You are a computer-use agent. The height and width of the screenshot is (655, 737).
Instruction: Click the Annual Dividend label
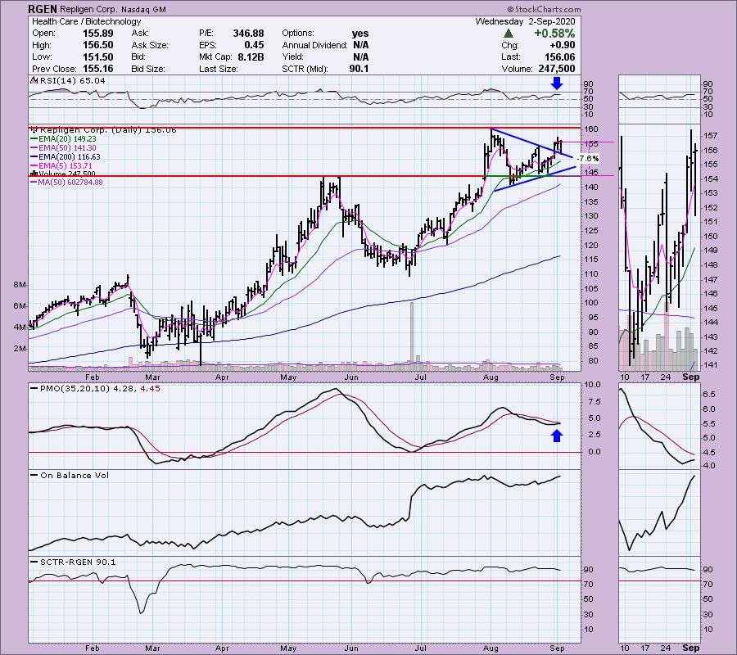[x=315, y=45]
